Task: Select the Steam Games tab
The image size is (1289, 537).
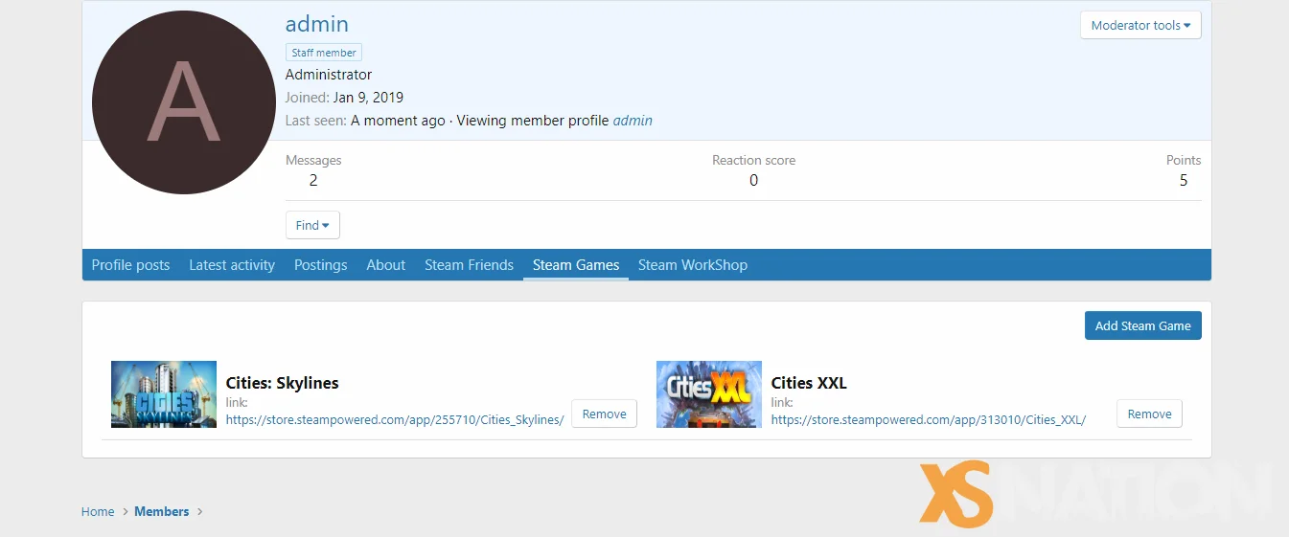Action: 576,265
